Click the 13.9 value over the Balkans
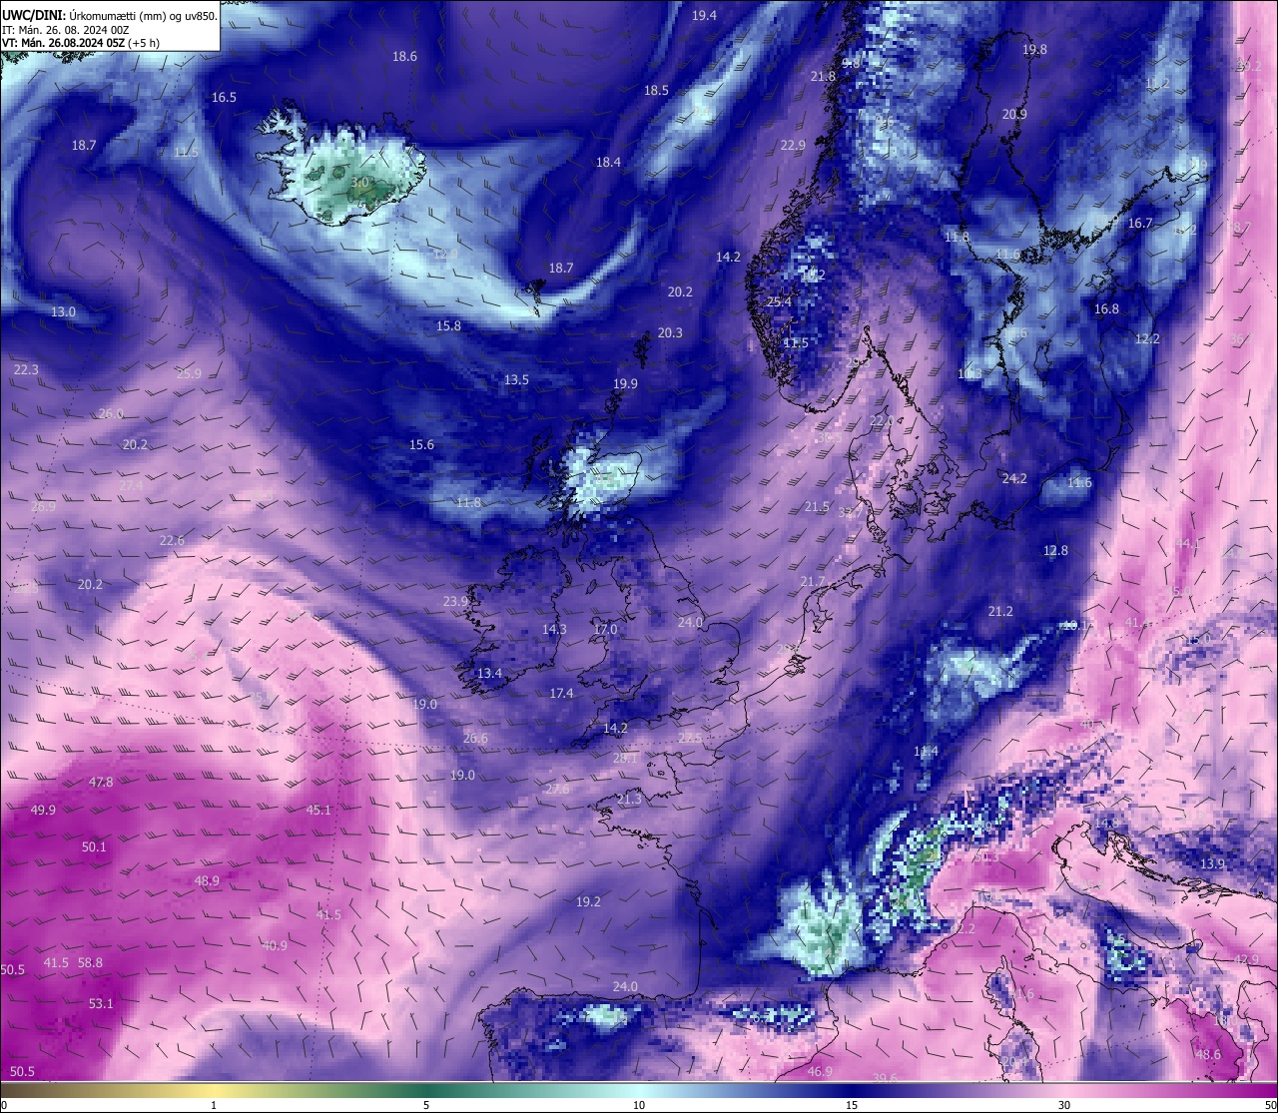The image size is (1278, 1113). [x=1213, y=864]
